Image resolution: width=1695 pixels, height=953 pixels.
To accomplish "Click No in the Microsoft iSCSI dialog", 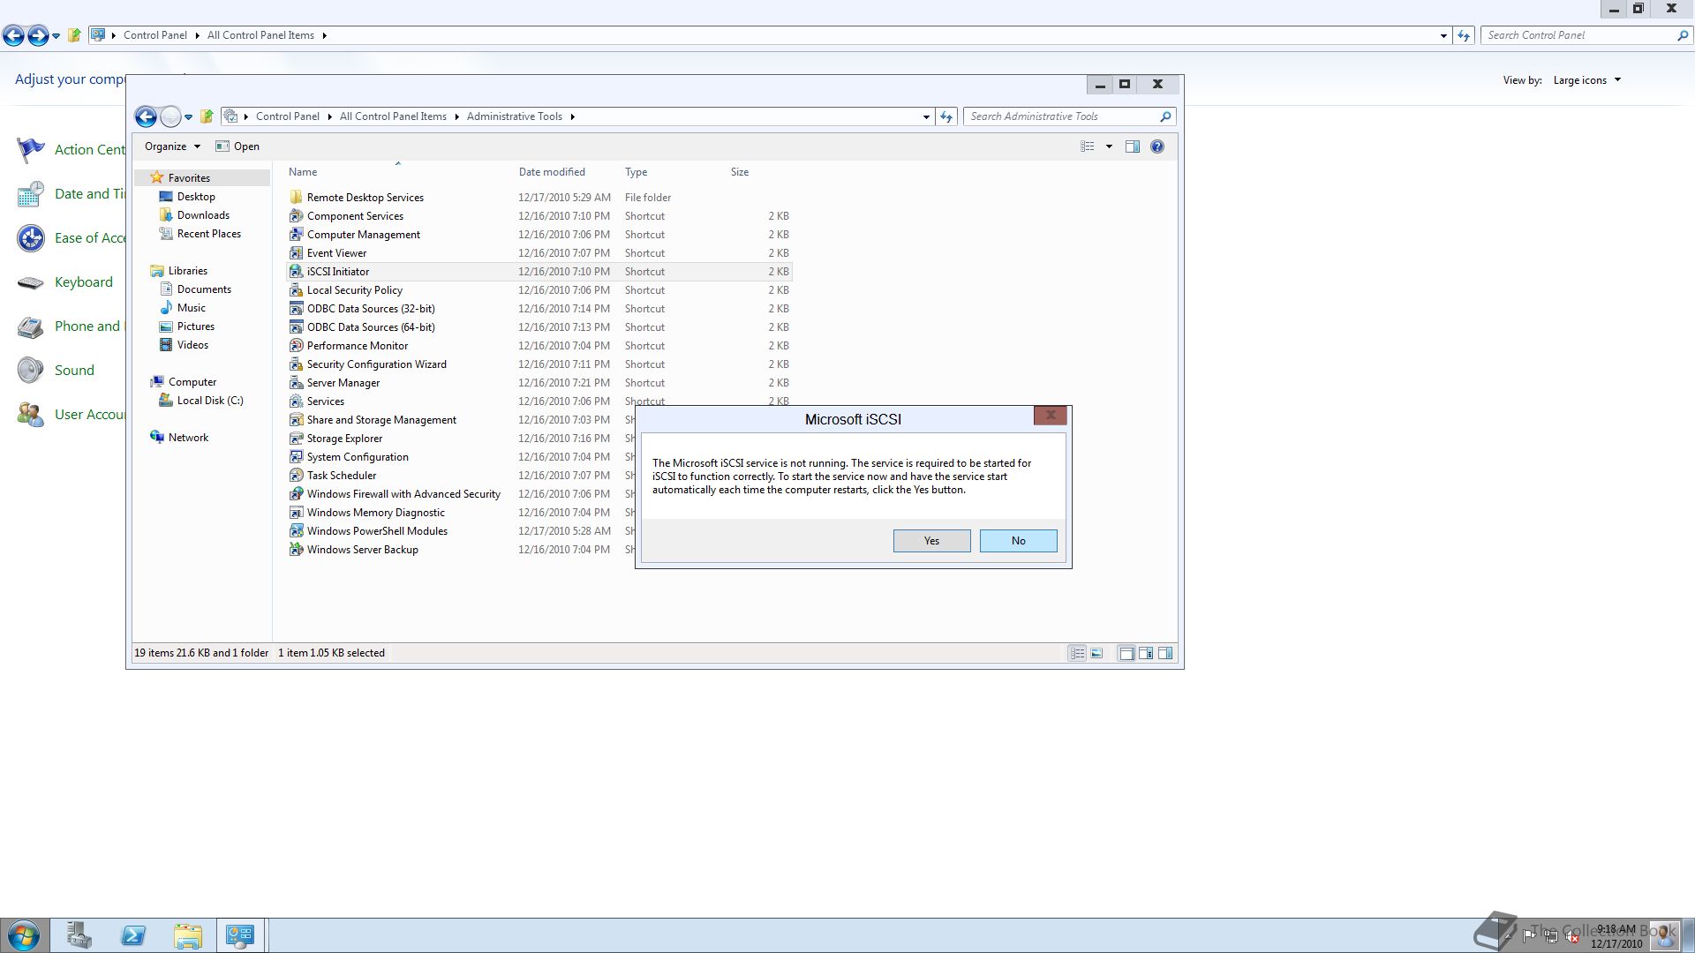I will tap(1018, 541).
